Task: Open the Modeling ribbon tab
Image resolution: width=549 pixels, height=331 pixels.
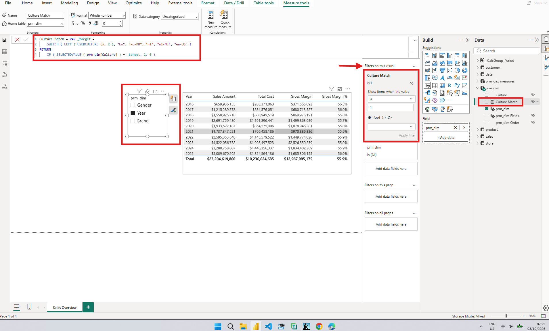Action: point(69,3)
